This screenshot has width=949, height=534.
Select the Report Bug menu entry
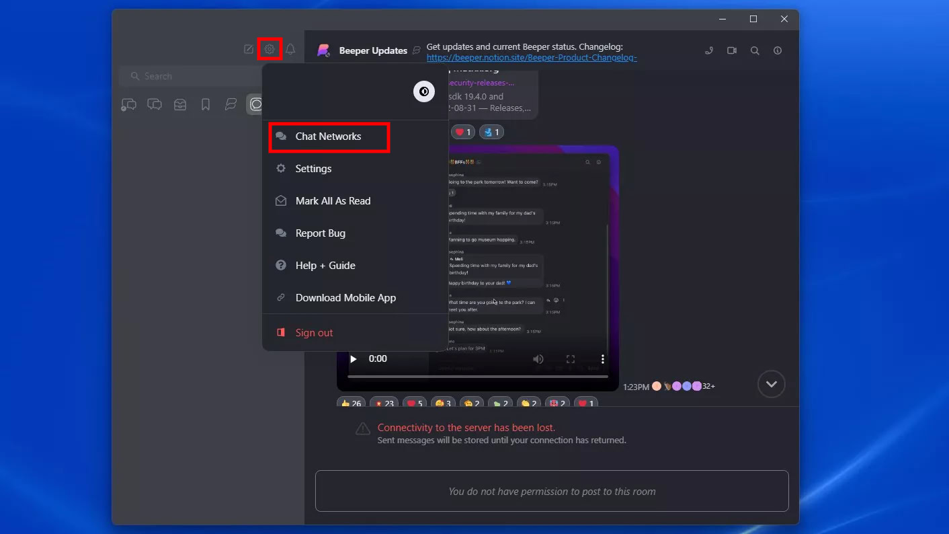pos(355,233)
